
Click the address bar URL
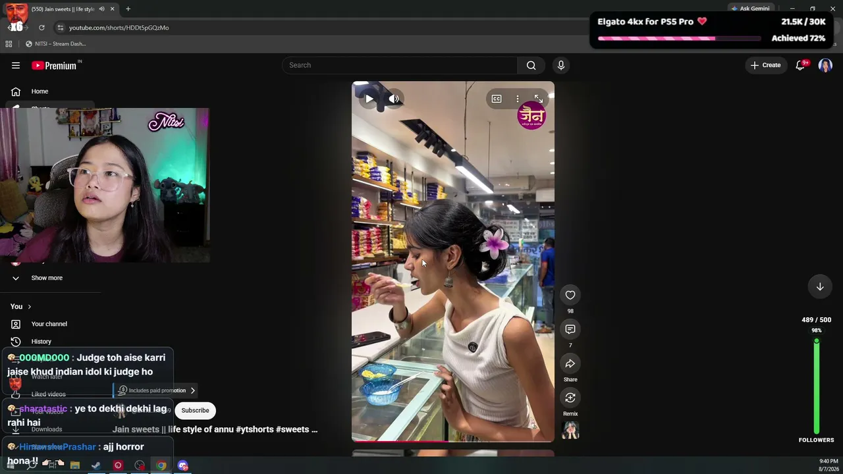point(119,28)
